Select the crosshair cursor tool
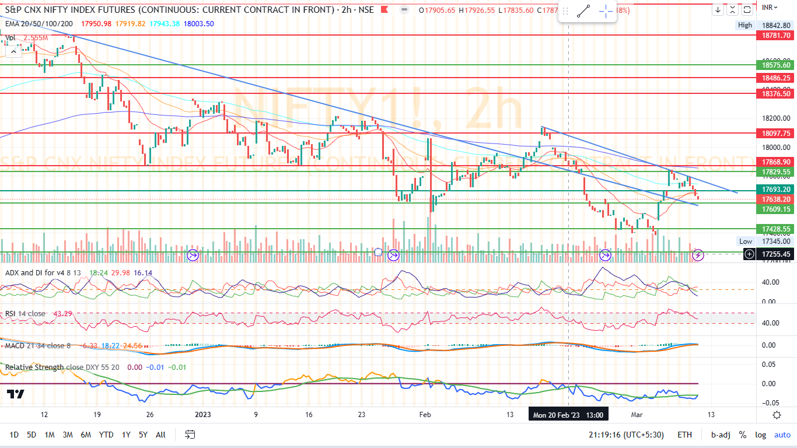This screenshot has height=448, width=797. pos(606,11)
